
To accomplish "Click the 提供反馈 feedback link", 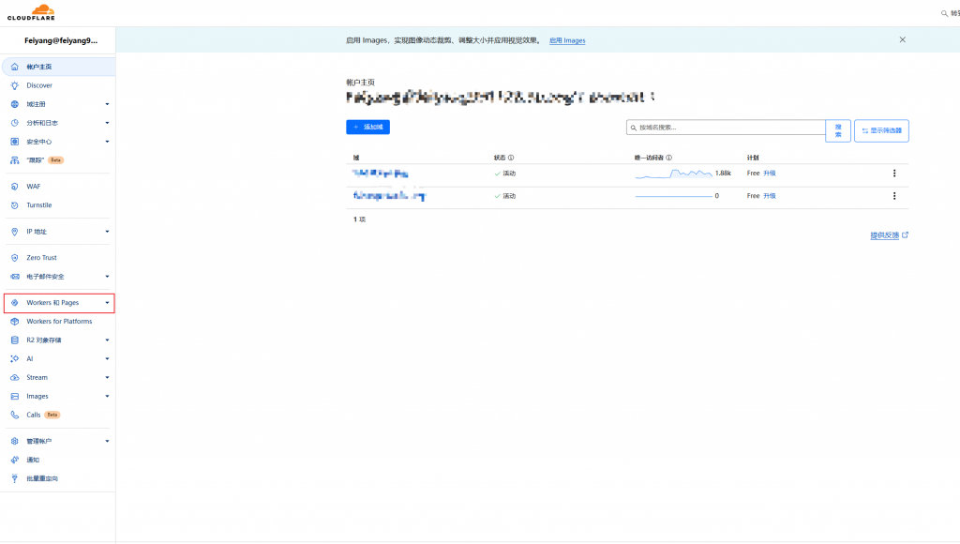I will click(x=889, y=235).
